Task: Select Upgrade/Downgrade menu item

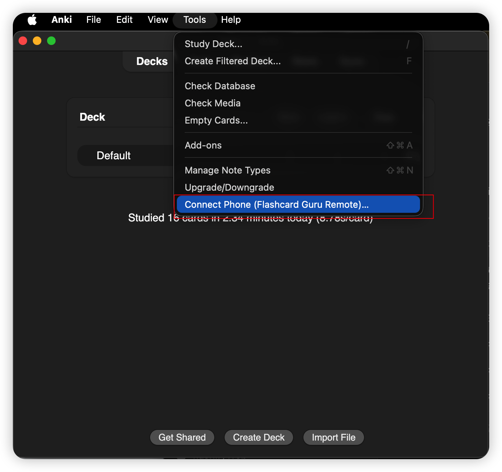Action: 298,187
